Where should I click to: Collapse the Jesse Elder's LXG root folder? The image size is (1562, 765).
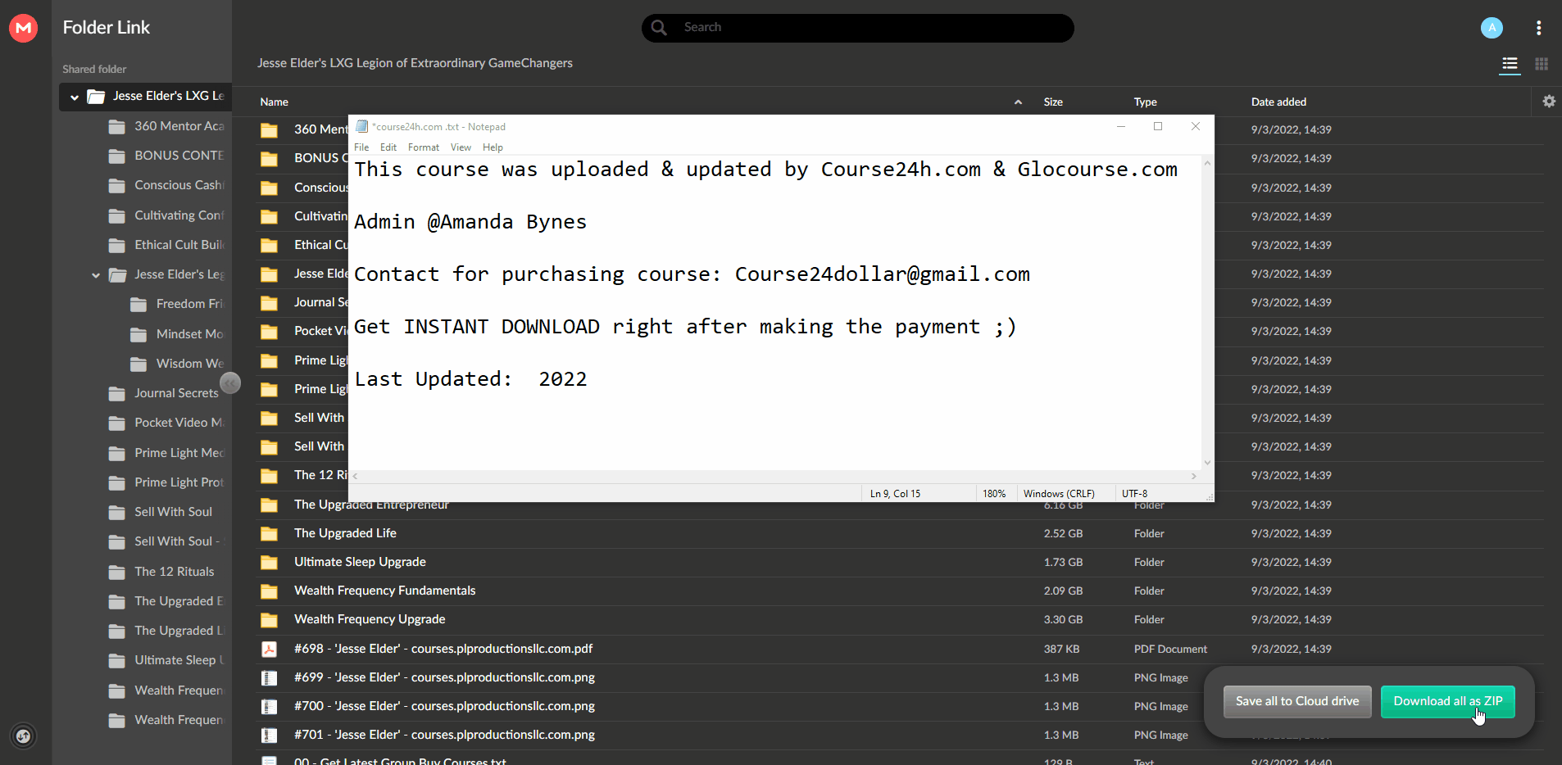pyautogui.click(x=75, y=97)
